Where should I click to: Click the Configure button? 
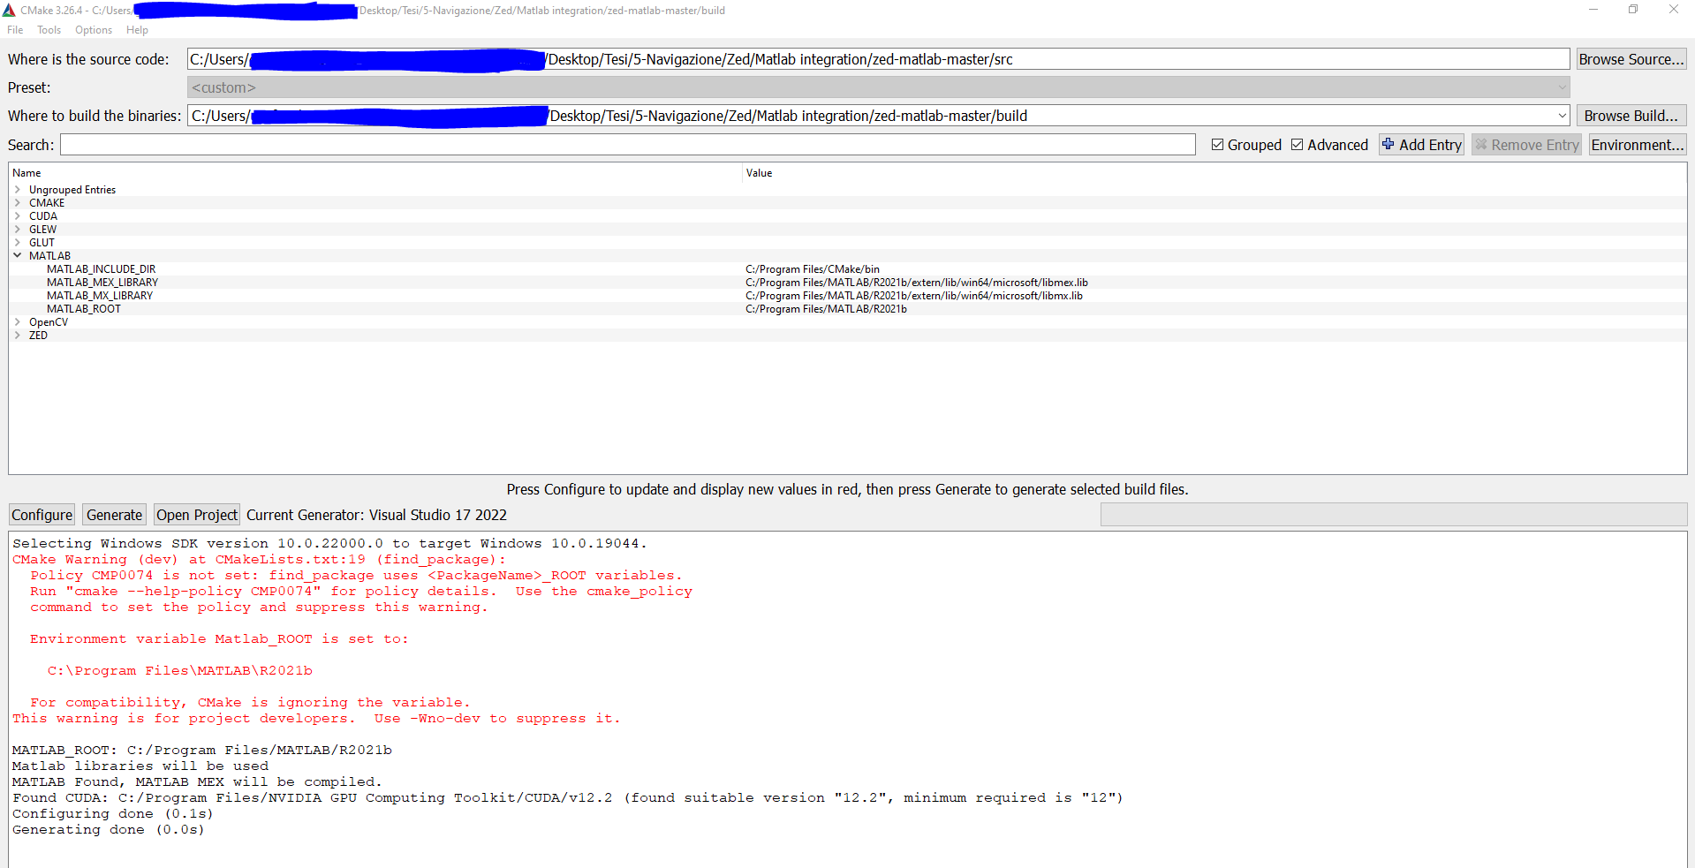[42, 515]
